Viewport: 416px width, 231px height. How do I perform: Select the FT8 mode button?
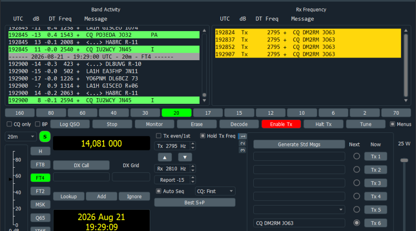tap(41, 165)
